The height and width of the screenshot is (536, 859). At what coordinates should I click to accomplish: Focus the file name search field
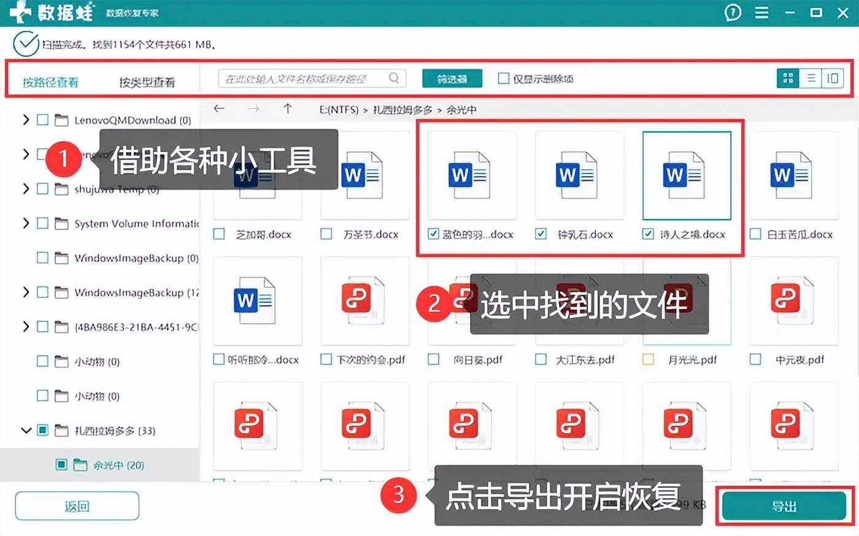click(312, 78)
